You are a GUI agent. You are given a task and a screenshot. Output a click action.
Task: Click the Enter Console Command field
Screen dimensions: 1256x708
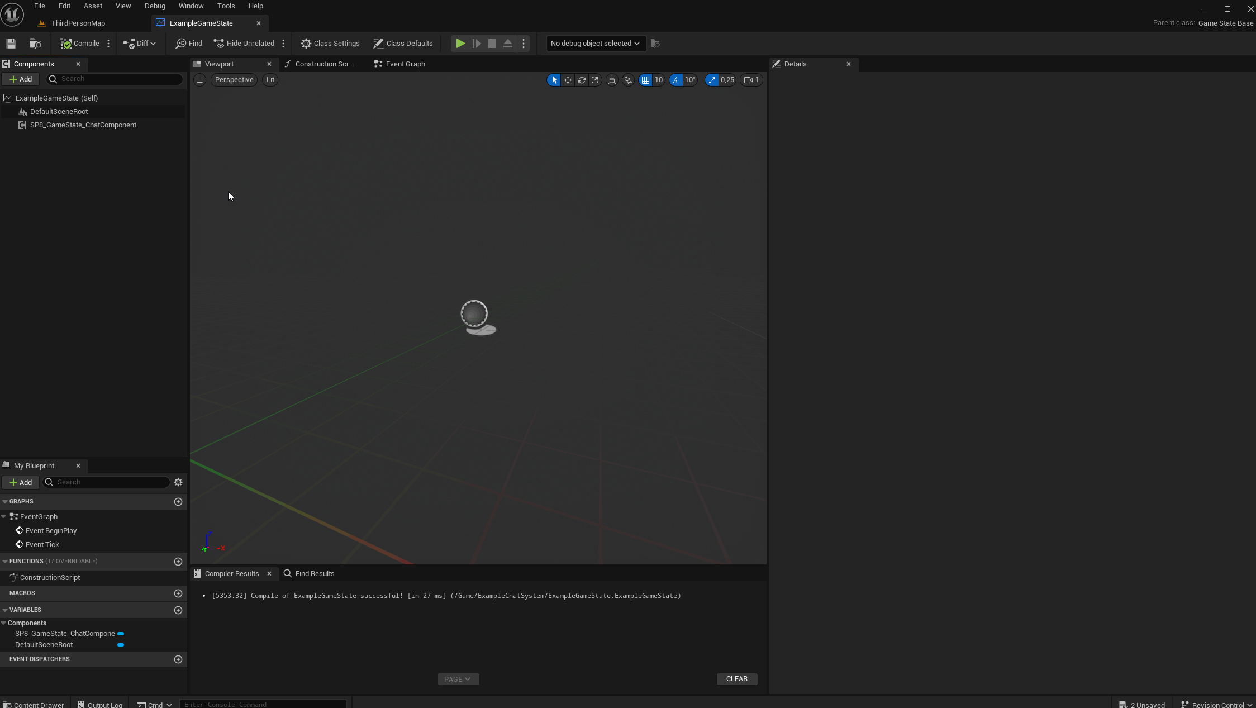tap(263, 704)
